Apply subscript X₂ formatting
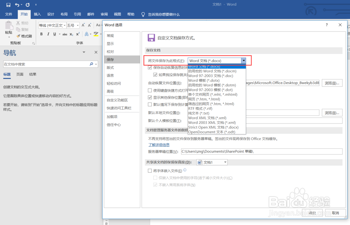This screenshot has height=225, width=350. (71, 34)
